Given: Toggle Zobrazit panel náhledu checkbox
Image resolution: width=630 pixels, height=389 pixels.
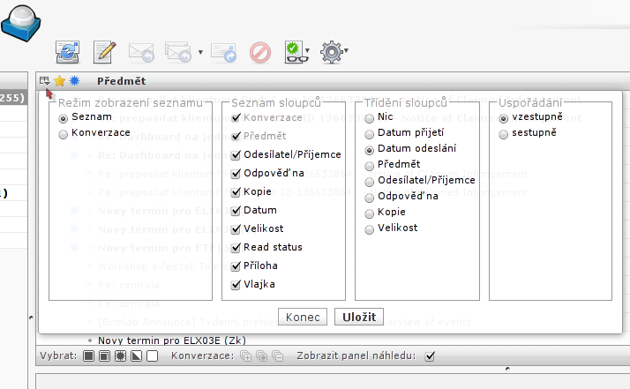Looking at the screenshot, I should [430, 356].
